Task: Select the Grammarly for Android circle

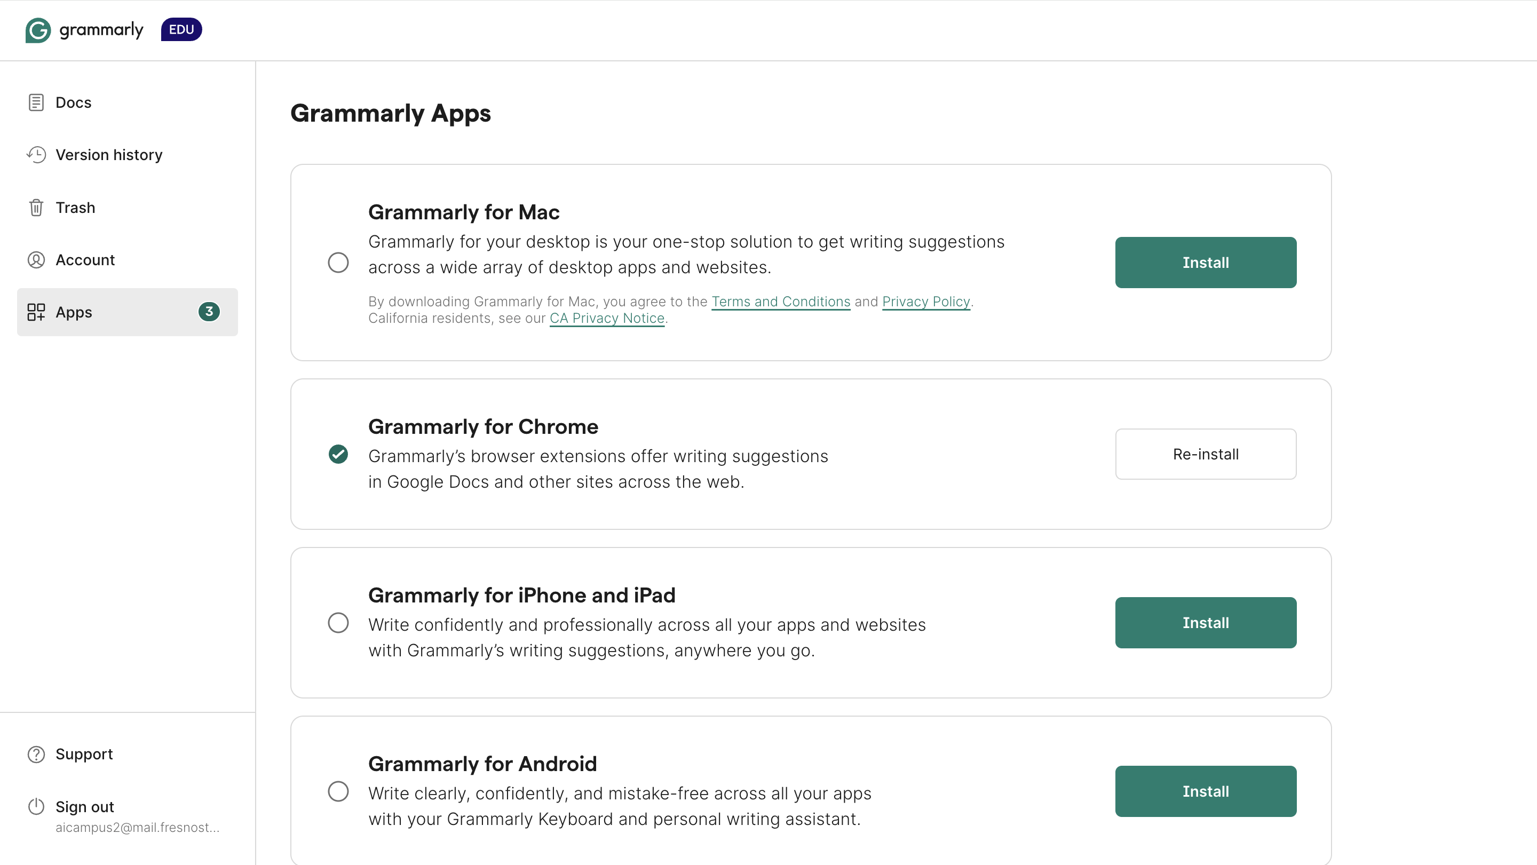Action: [338, 791]
